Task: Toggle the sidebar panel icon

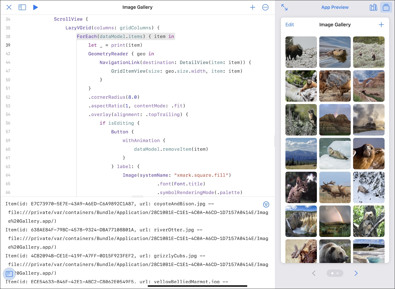Action: 22,7
